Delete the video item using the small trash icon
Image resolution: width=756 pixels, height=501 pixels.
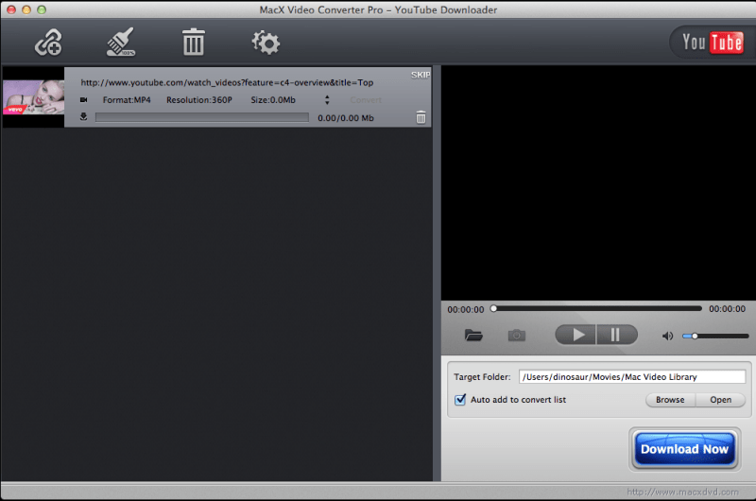pyautogui.click(x=421, y=117)
